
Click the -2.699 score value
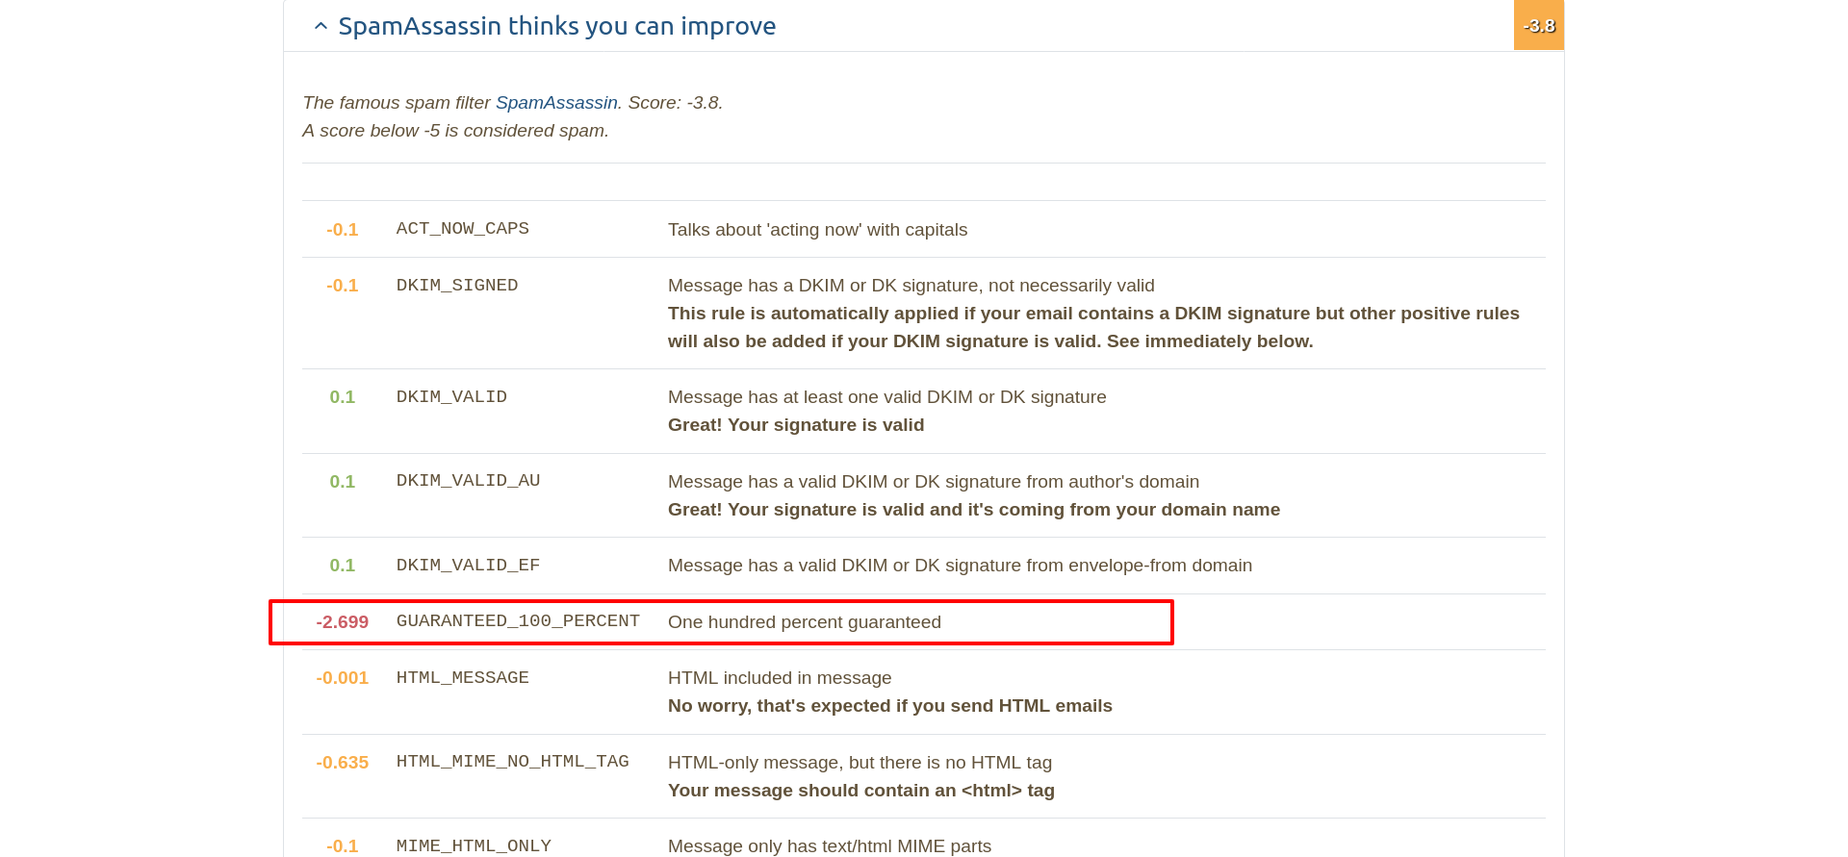pos(343,622)
